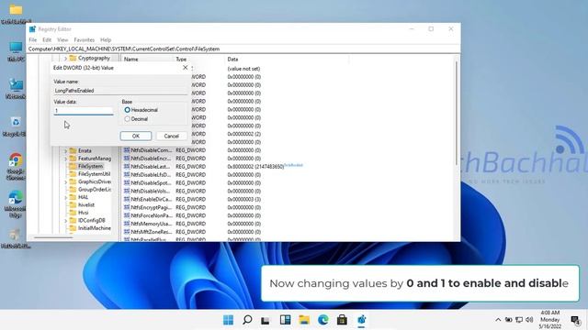Select the NtfsDisableLastAccess value icon
The width and height of the screenshot is (588, 330).
click(127, 167)
